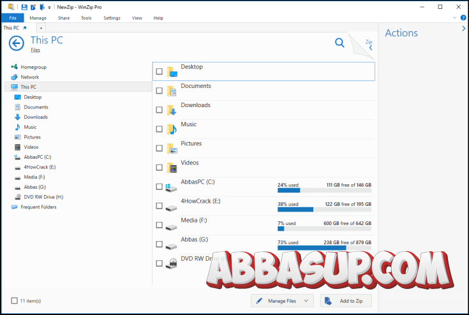Click the Save floppy disk icon
The image size is (469, 315).
pos(24,7)
